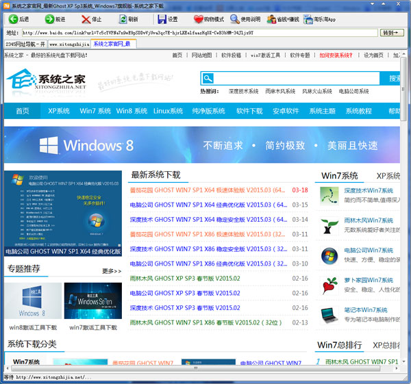Click the 系统之家 site logo

[x=47, y=80]
